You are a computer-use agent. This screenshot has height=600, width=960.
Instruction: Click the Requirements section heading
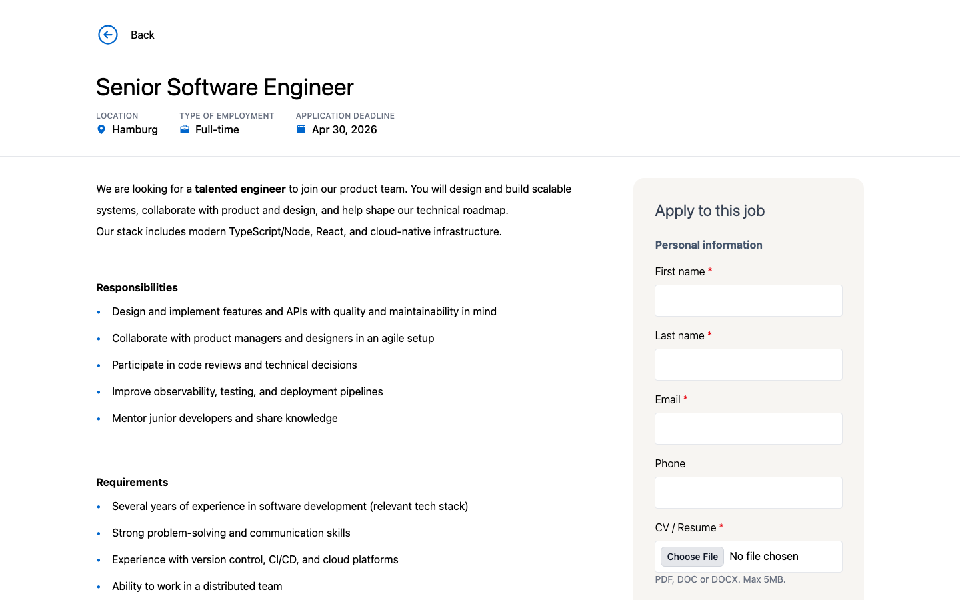tap(132, 482)
